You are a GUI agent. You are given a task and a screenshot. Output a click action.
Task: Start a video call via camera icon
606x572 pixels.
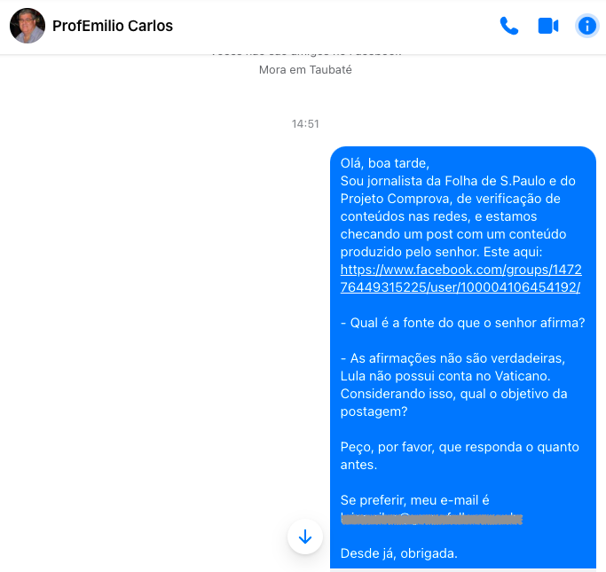548,26
